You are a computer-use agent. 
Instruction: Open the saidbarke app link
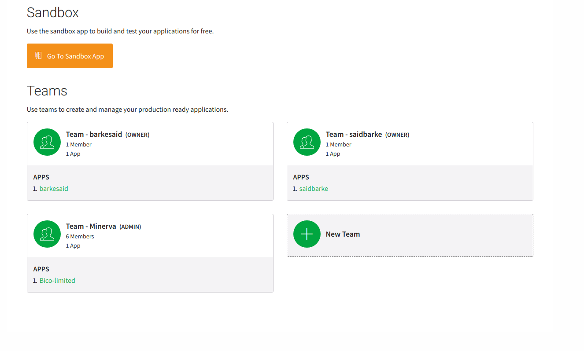pyautogui.click(x=314, y=189)
